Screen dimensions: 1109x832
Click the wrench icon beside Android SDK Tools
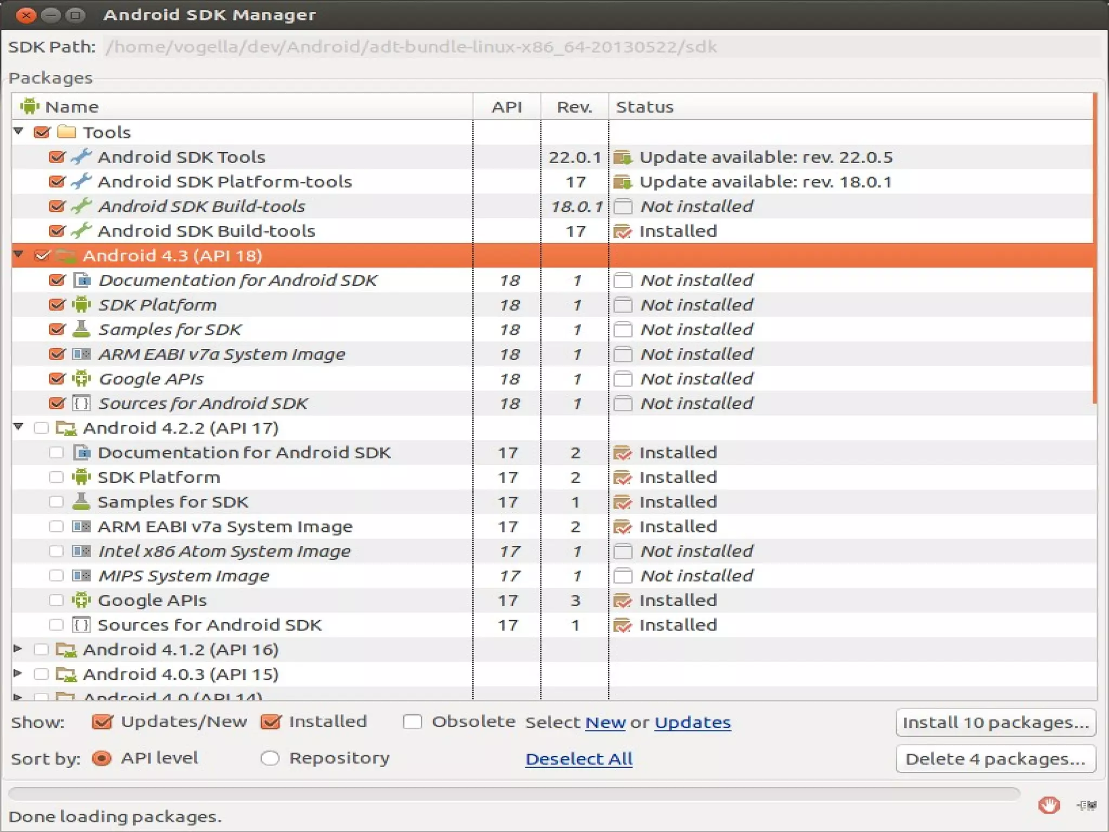coord(81,157)
